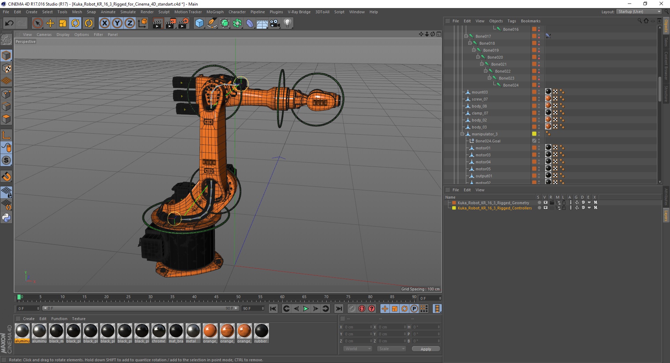
Task: Go to end of animation
Action: coord(338,309)
